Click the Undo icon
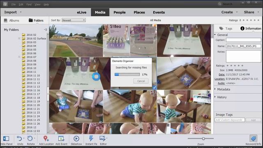 (x=19, y=139)
